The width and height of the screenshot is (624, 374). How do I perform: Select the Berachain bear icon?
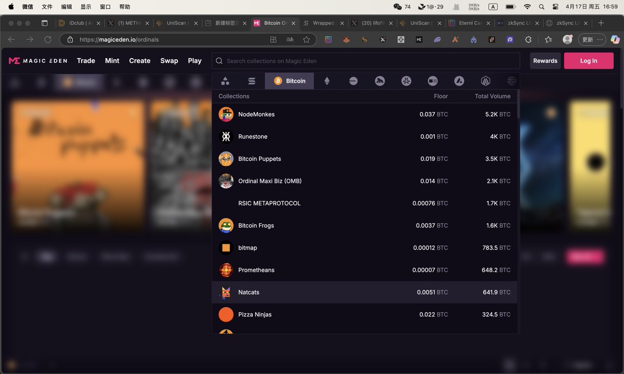[x=433, y=81]
